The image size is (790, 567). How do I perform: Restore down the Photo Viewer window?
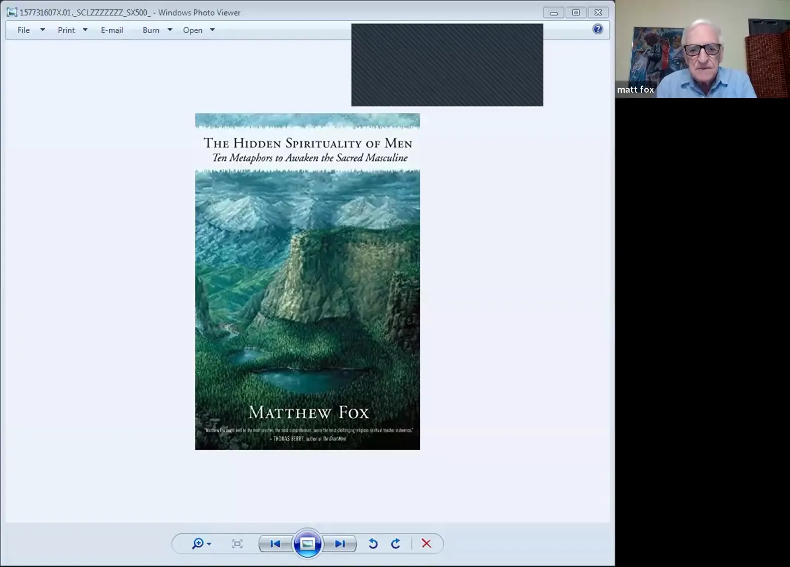[576, 13]
